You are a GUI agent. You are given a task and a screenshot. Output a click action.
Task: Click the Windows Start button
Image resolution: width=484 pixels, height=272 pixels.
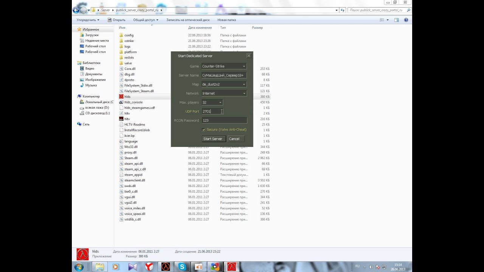(x=79, y=267)
